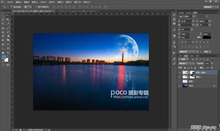Open layer filter 类型 dropdown
This screenshot has height=131, width=220.
coord(184,59)
